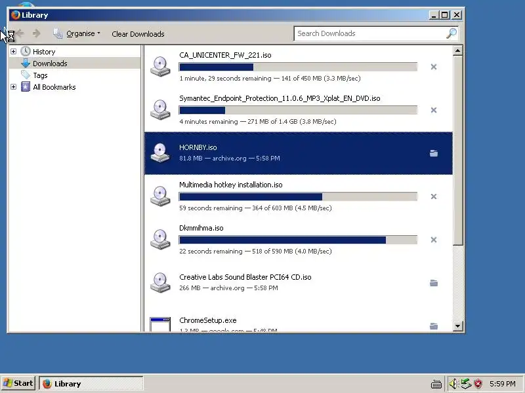Open the Start menu
Image resolution: width=525 pixels, height=393 pixels.
click(18, 383)
